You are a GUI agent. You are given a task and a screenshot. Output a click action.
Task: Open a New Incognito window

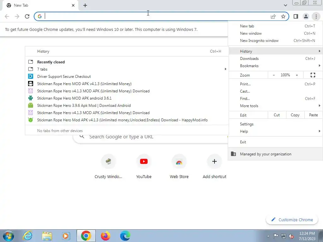click(275, 41)
